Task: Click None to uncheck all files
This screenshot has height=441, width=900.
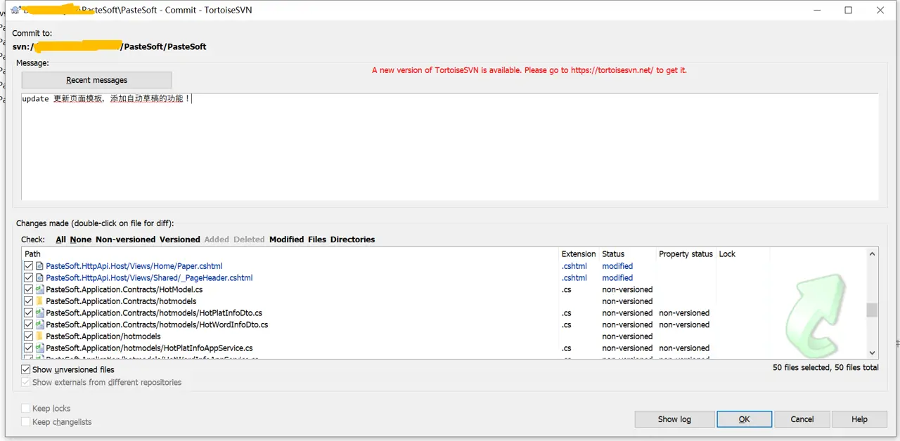Action: tap(81, 239)
